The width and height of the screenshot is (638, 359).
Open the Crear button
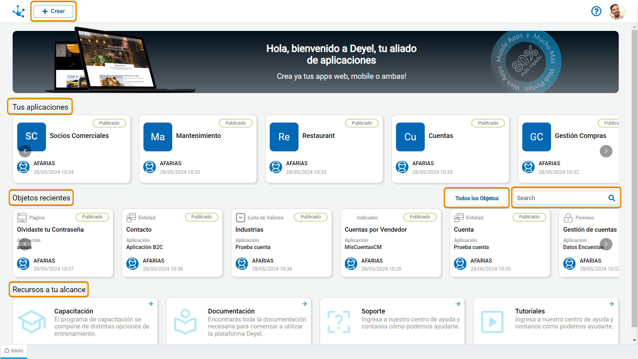tap(53, 11)
